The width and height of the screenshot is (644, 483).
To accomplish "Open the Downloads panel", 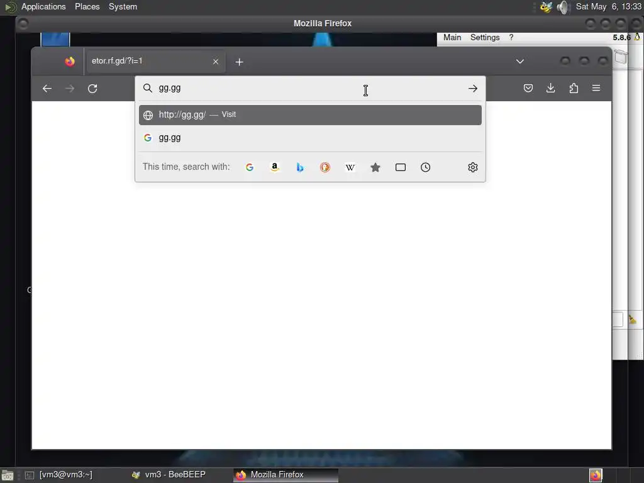I will (551, 88).
